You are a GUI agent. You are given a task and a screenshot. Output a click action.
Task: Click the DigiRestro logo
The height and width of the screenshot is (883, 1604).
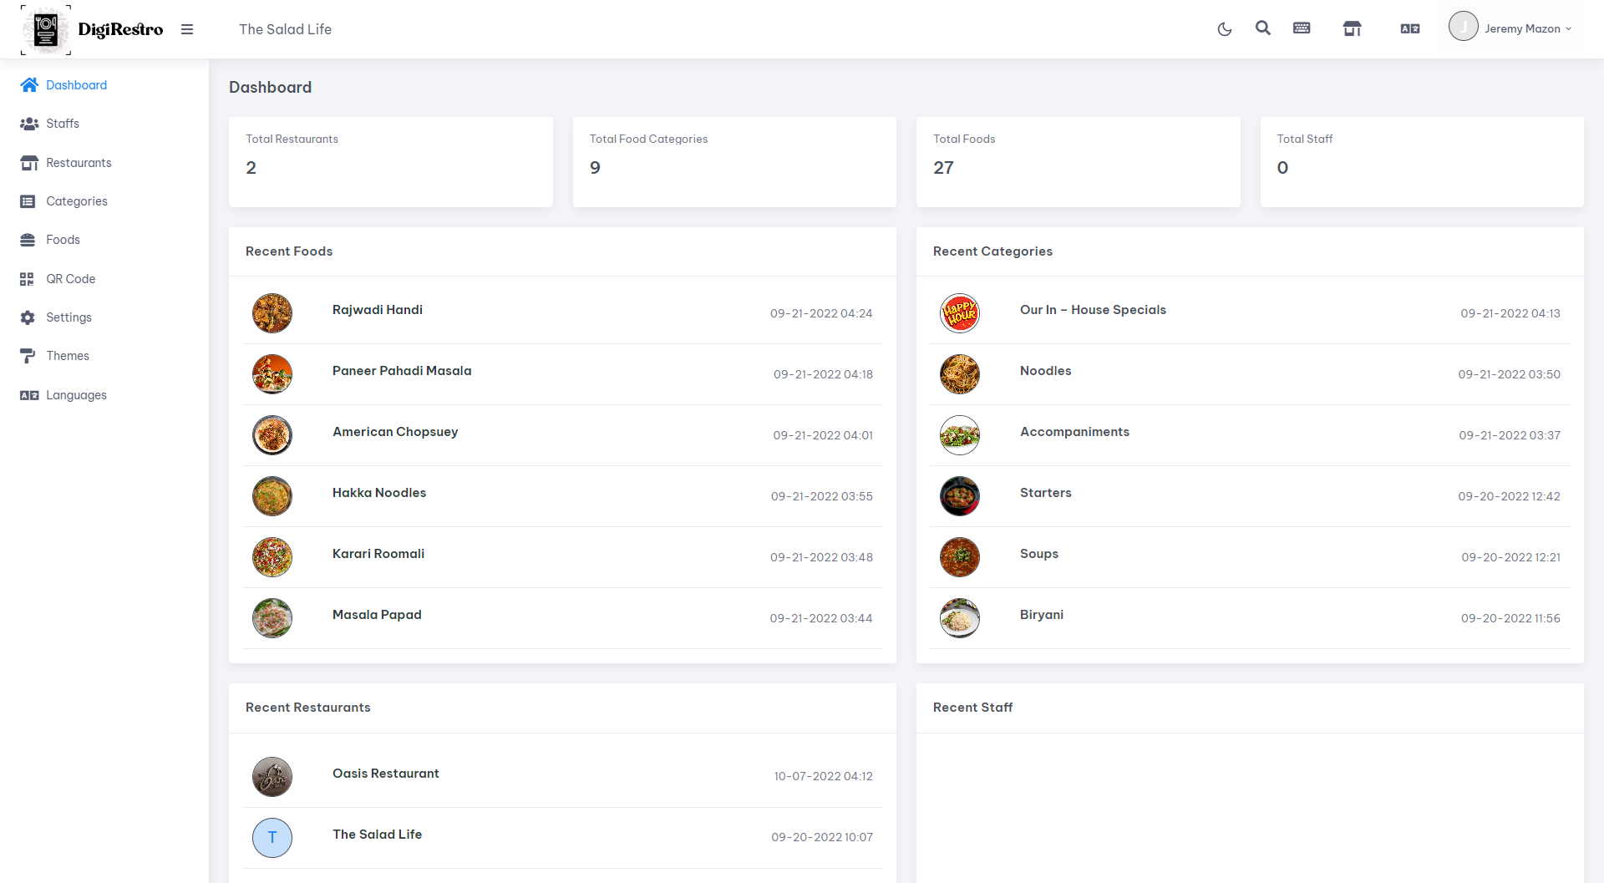point(93,29)
